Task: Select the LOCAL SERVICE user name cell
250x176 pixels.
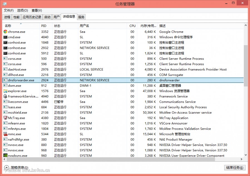Action: point(91,69)
